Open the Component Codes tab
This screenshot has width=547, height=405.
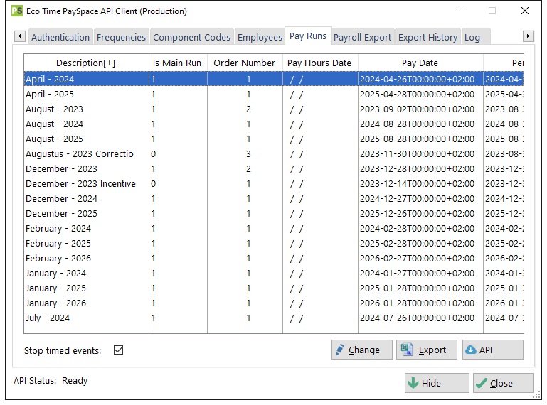(191, 37)
